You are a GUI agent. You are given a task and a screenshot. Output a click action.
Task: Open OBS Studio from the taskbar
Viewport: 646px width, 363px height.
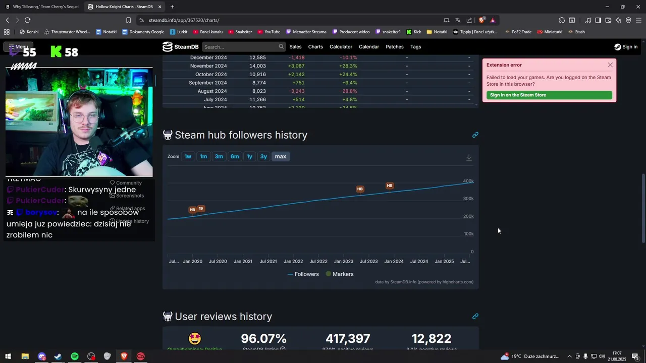click(91, 356)
